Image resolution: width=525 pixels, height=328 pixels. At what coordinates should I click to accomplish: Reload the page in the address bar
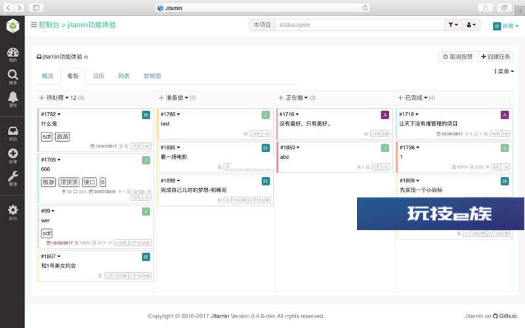[x=365, y=8]
